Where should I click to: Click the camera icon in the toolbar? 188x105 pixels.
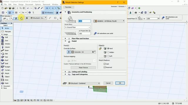[x=136, y=13]
